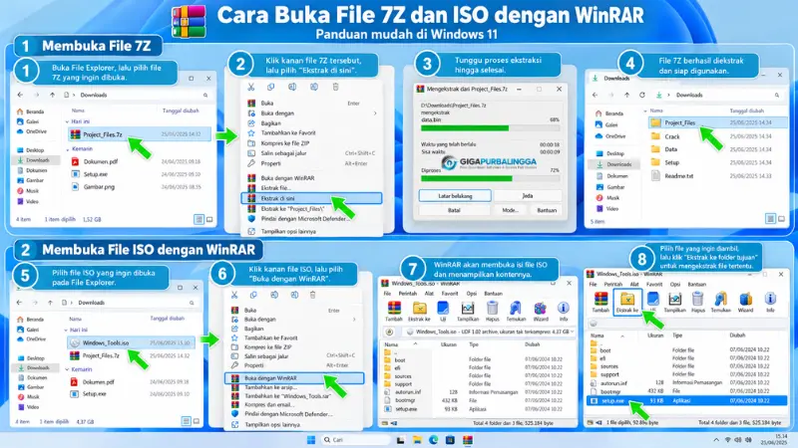
Task: Collapse the Kemarin group in step 1 Explorer
Action: point(67,149)
